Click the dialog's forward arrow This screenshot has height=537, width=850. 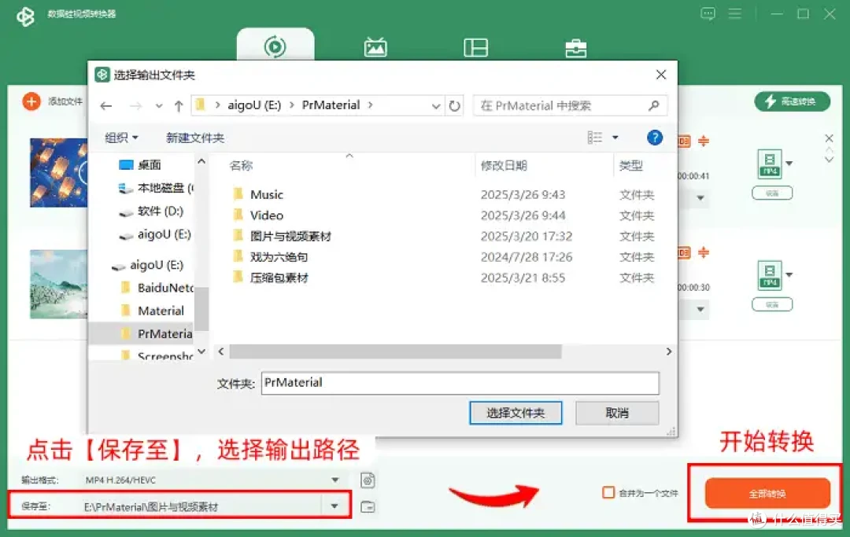point(135,106)
